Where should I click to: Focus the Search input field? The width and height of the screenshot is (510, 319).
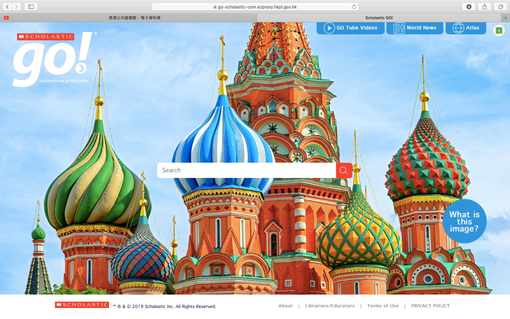point(247,170)
